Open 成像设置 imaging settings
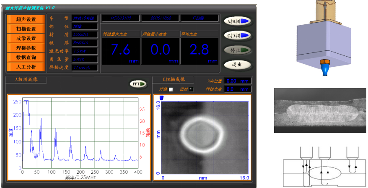 coord(26,38)
